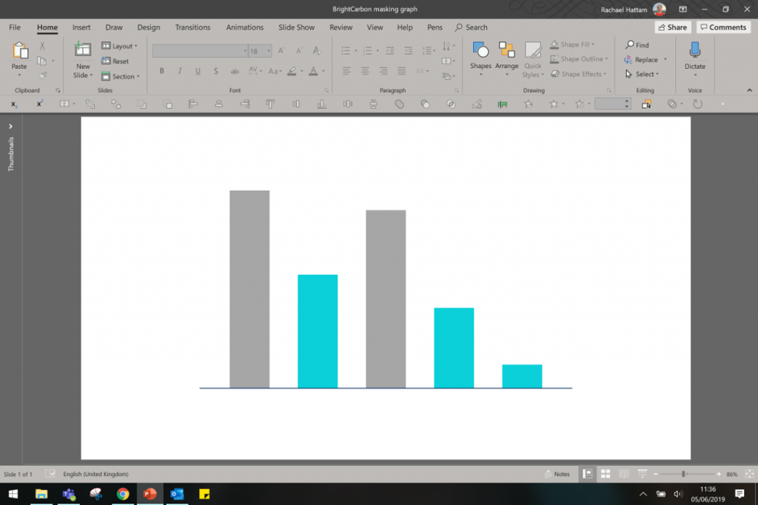
Task: Click the Reset button
Action: pos(118,61)
